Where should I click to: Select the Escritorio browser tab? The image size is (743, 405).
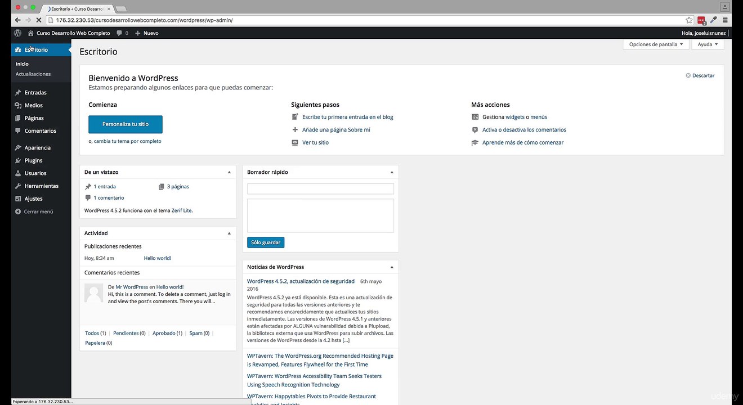(79, 8)
